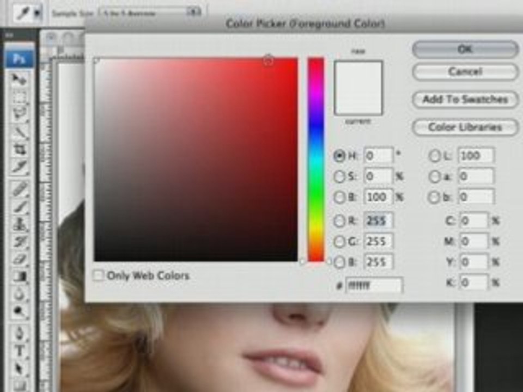Select the Horizontal Type tool

(x=20, y=351)
